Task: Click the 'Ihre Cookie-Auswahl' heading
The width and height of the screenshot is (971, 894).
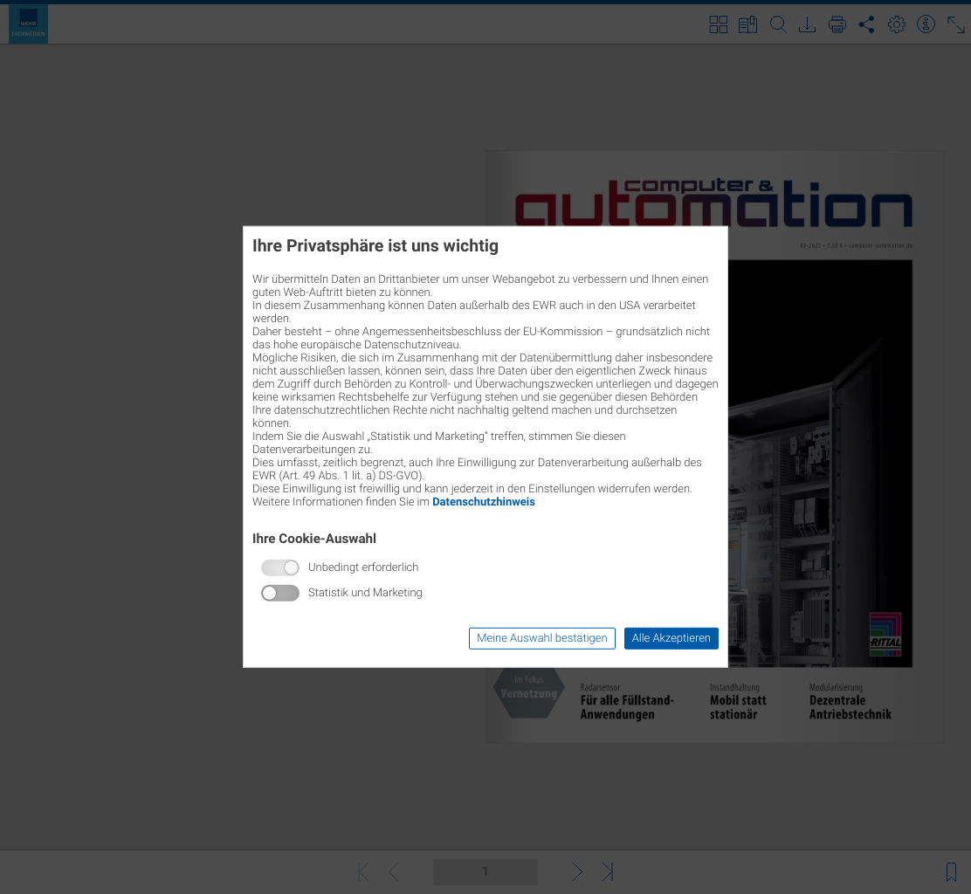Action: point(314,539)
